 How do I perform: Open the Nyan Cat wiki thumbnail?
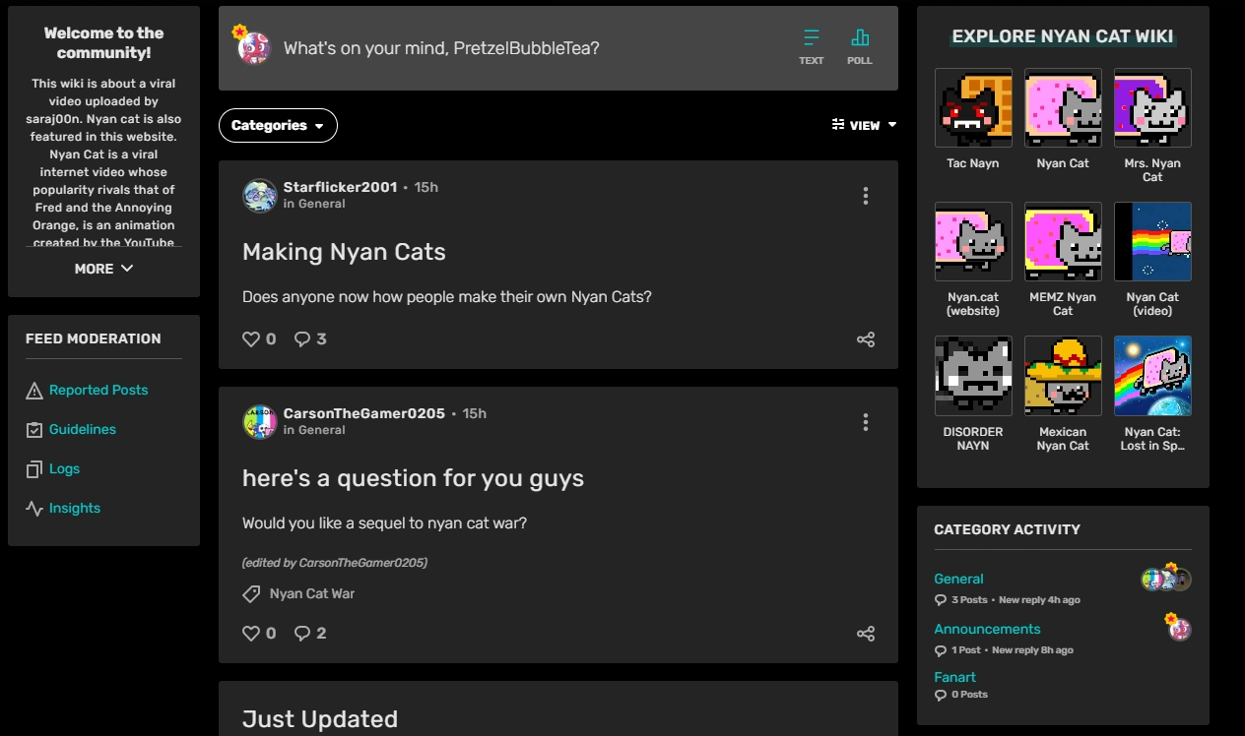pos(1063,108)
